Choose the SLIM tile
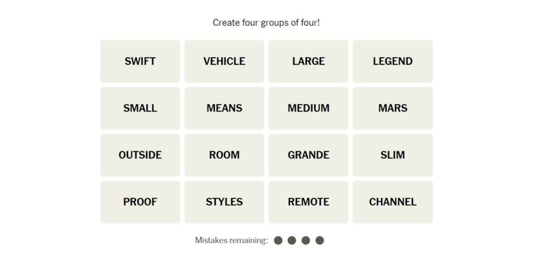Viewport: 534px width, 267px height. tap(392, 155)
